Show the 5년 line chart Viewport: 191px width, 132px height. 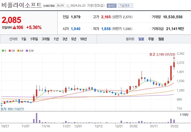(x=74, y=39)
